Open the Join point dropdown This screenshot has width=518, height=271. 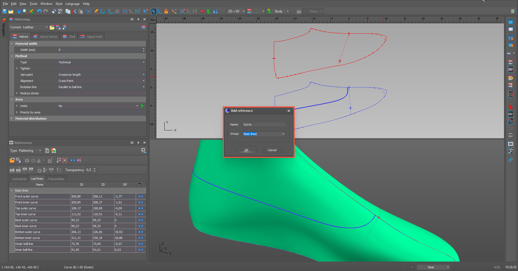tap(144, 75)
